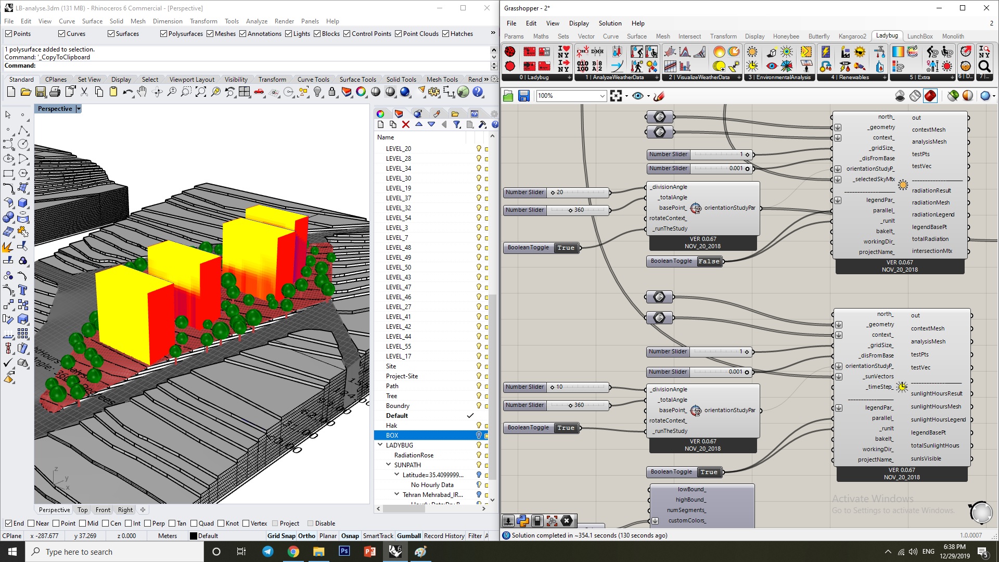Choose the solar panel Renewables component icon

tap(825, 52)
